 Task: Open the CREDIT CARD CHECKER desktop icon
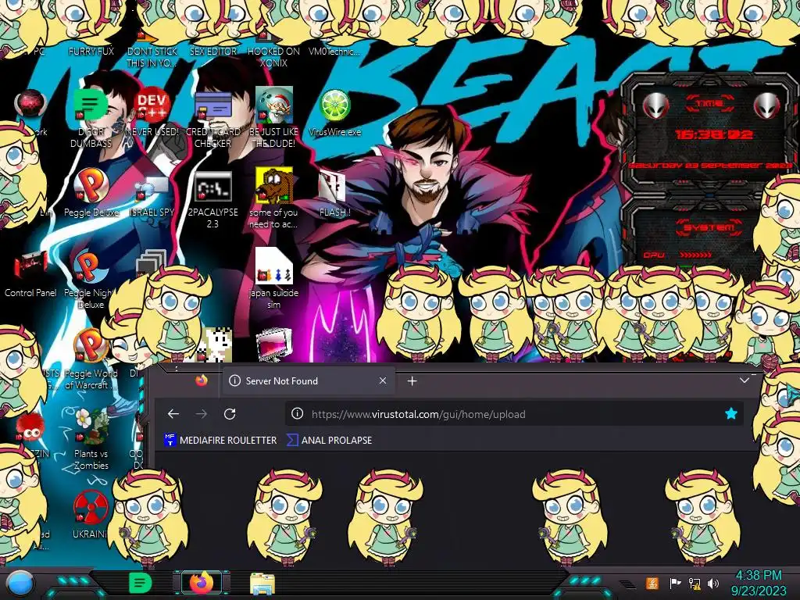(x=212, y=106)
